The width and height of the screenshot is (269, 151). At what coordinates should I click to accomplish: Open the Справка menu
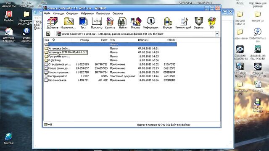tap(118, 13)
